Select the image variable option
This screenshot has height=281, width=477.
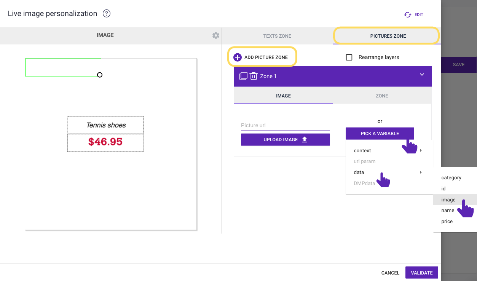[x=448, y=200]
